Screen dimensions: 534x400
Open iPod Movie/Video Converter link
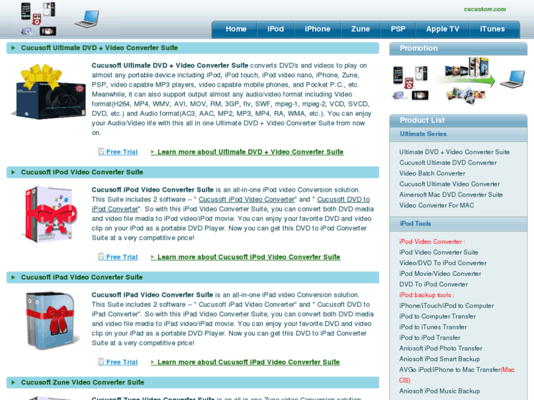440,274
